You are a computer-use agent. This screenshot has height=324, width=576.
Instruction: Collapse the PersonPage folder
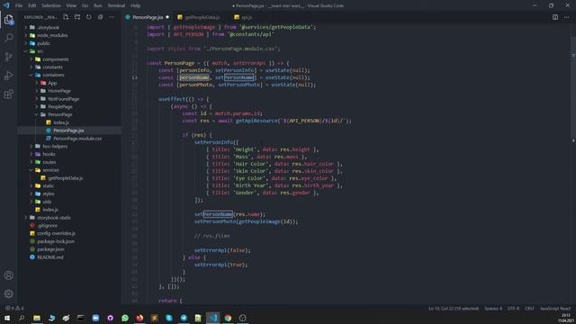[x=60, y=114]
